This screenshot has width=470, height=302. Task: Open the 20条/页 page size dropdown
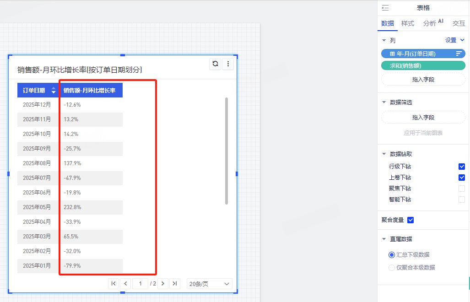(209, 284)
